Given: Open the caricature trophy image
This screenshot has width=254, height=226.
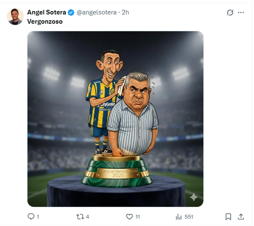Looking at the screenshot, I should pyautogui.click(x=115, y=119).
